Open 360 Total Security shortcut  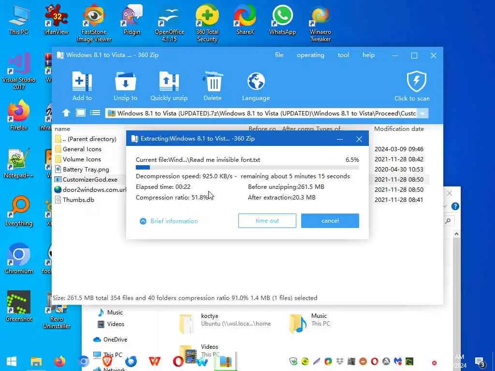[x=207, y=24]
